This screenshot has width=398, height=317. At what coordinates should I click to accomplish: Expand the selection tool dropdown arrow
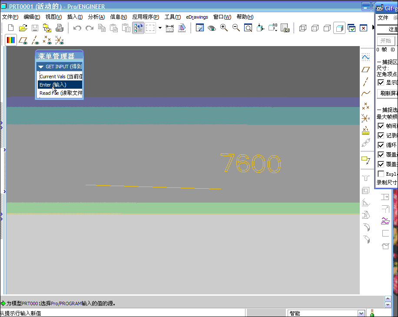160,28
